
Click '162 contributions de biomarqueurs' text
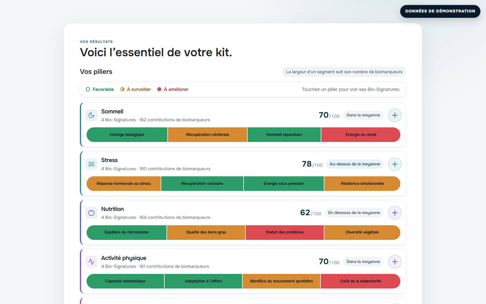(175, 120)
